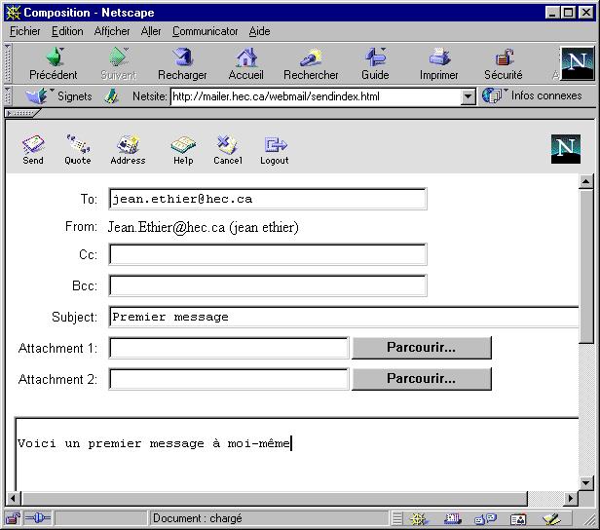Click horizontal scrollbar left arrow
The image size is (600, 530).
[13, 498]
